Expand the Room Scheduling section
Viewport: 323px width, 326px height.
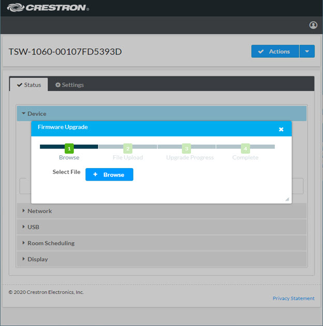(51, 243)
